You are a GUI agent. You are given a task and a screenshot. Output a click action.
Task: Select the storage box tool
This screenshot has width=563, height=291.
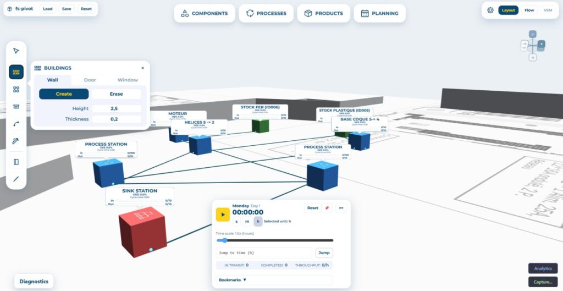[x=16, y=106]
